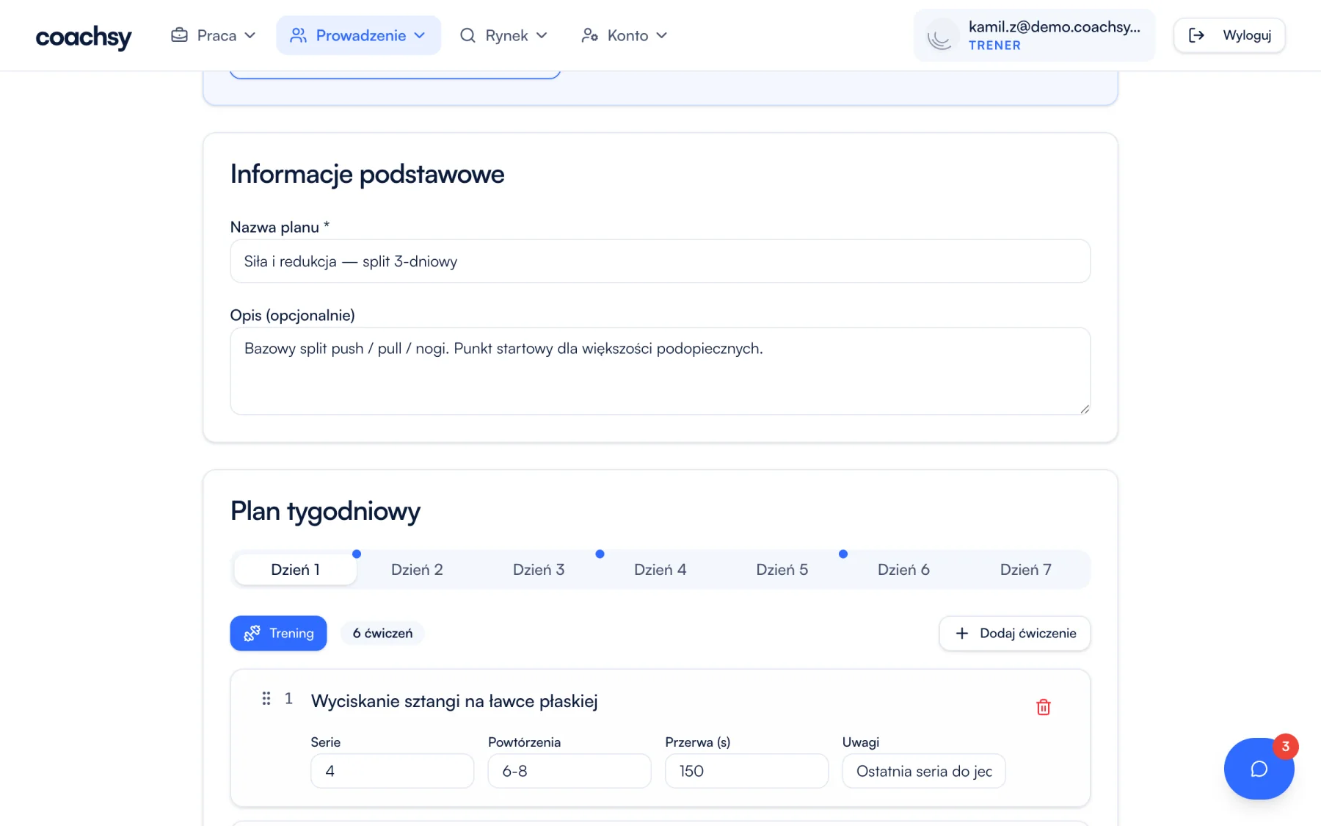Click the 'Informacje podstawowe' heading

[368, 175]
